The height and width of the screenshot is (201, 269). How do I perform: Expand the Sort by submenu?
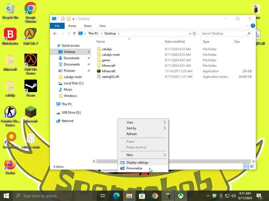pos(143,128)
